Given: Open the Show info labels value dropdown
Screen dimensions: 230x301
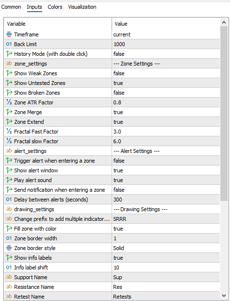Looking at the screenshot, I should (166, 258).
